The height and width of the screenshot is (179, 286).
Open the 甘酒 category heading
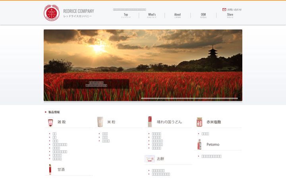(x=61, y=169)
